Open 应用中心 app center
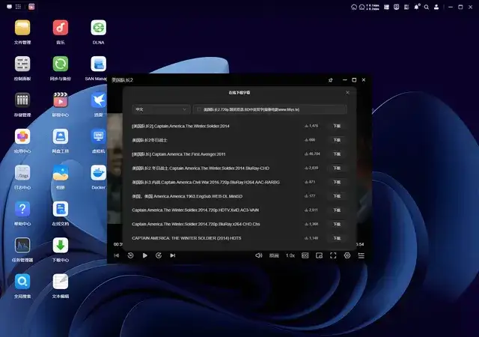 pos(22,136)
